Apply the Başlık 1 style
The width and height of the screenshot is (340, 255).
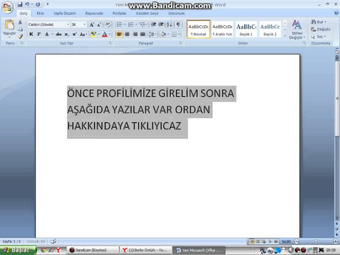point(246,29)
